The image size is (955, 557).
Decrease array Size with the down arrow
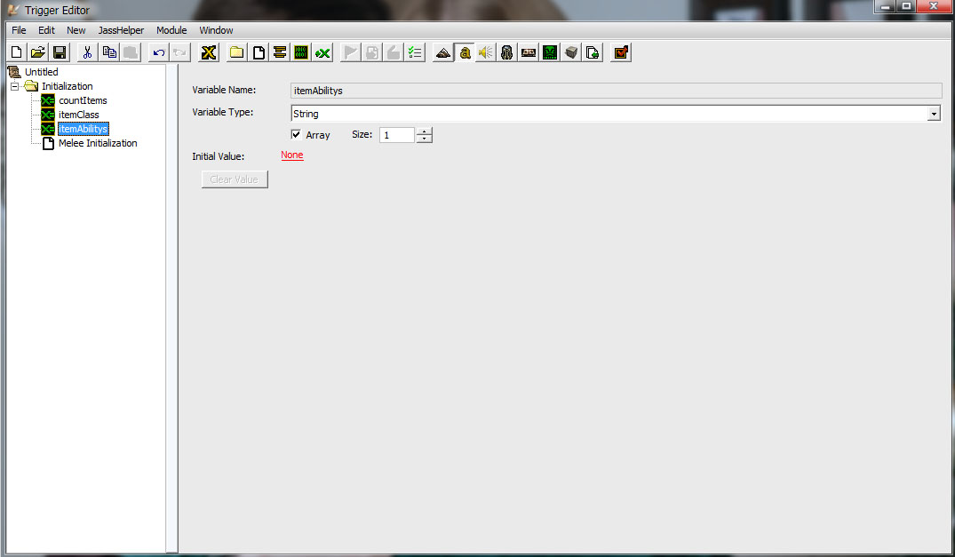[x=425, y=139]
